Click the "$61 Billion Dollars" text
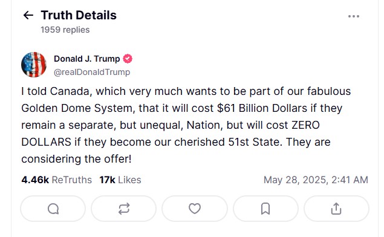Viewport: 384px width, 237px height. (262, 108)
